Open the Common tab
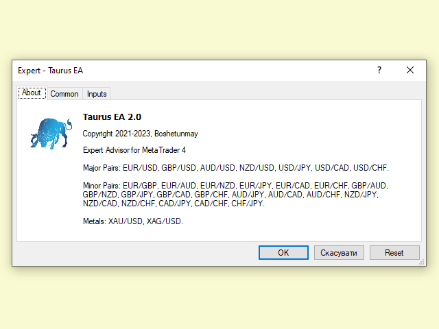The height and width of the screenshot is (329, 439). pyautogui.click(x=64, y=94)
